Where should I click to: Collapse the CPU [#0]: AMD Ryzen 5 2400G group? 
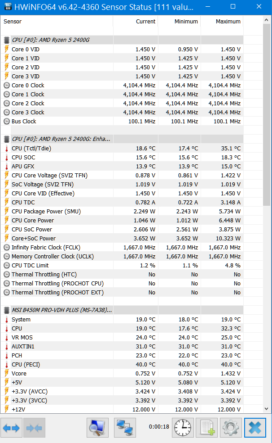[50, 40]
